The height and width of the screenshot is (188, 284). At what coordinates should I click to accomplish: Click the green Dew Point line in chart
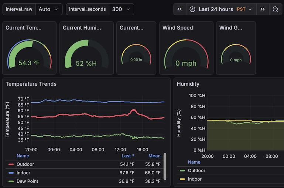(x=98, y=136)
